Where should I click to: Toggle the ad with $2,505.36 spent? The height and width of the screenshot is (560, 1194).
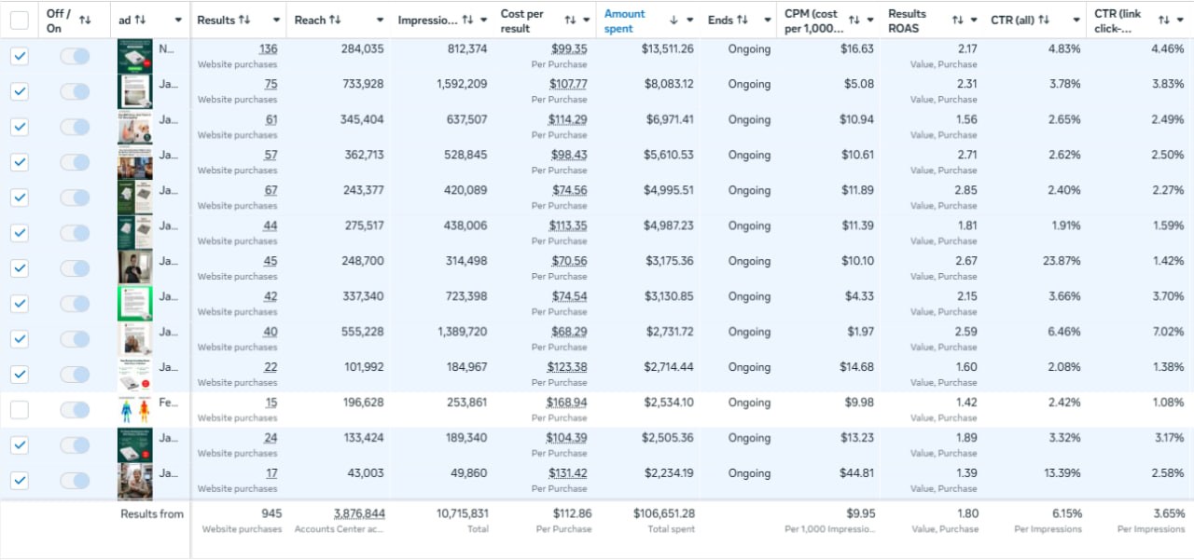click(x=75, y=445)
